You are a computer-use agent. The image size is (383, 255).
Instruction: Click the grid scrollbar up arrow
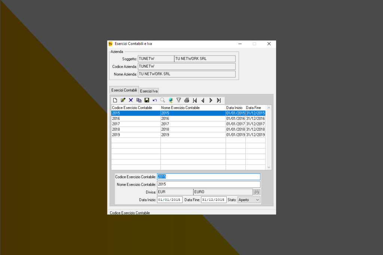click(x=269, y=108)
